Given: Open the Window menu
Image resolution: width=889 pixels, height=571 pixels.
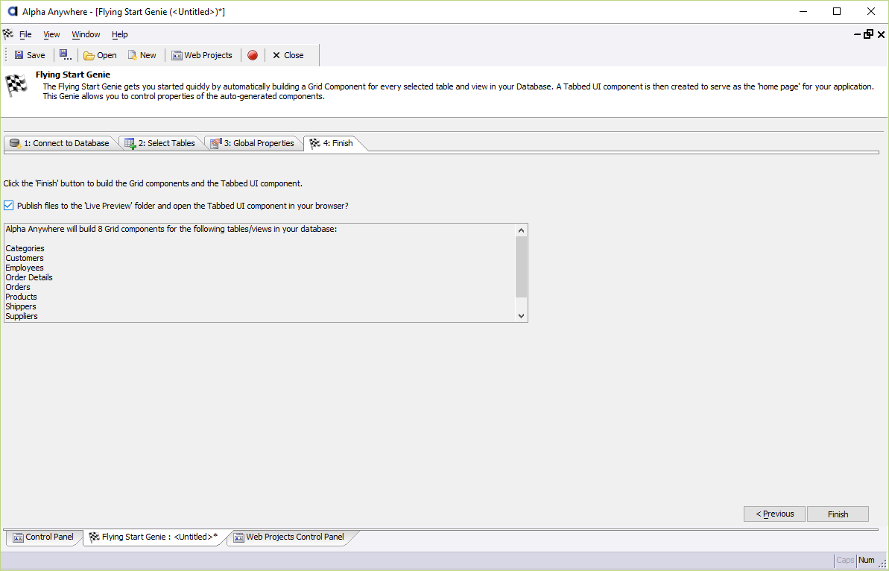Looking at the screenshot, I should pos(86,34).
